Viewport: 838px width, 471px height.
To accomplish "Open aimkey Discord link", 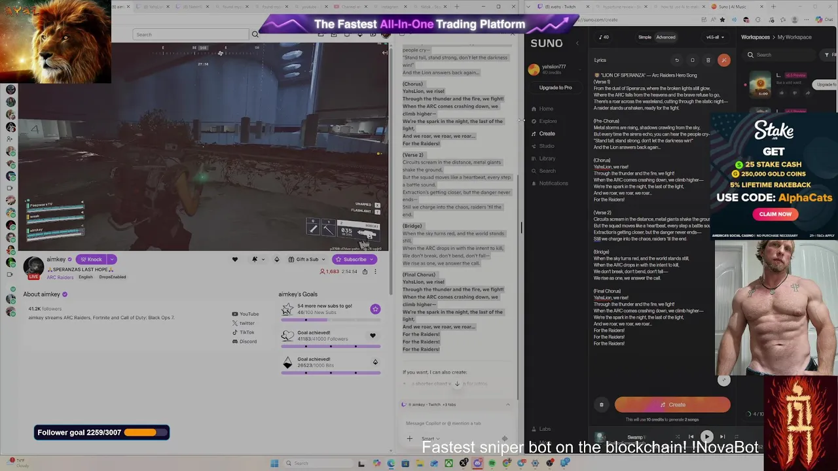I will [x=245, y=341].
